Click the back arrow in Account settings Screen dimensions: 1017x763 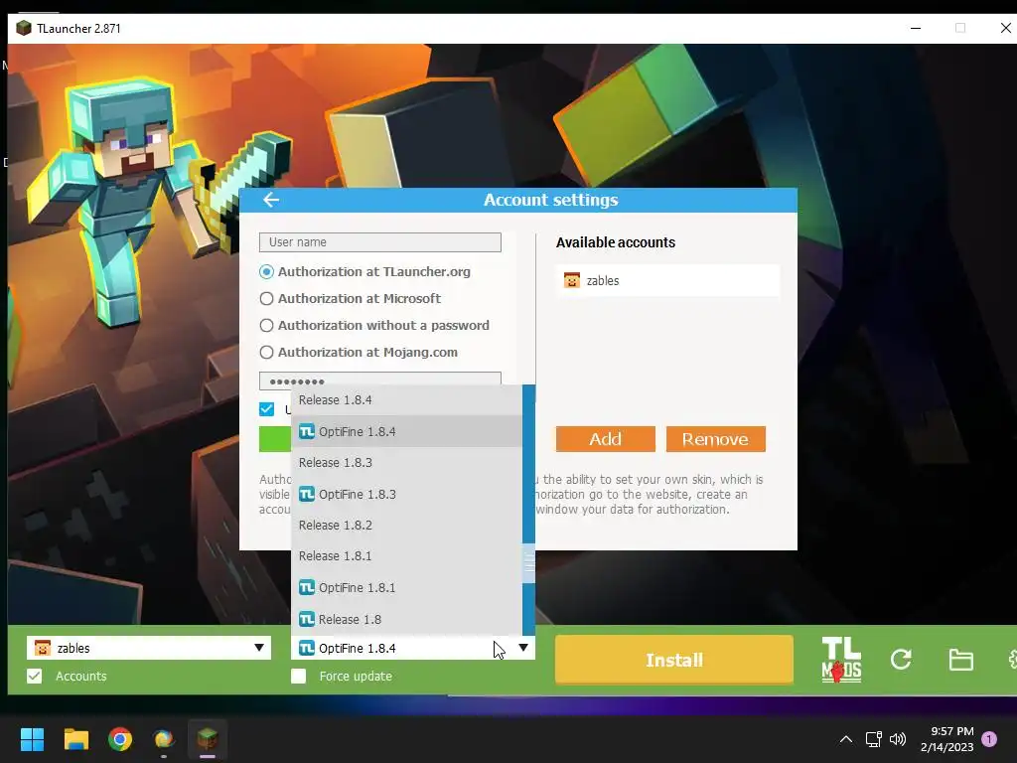pyautogui.click(x=271, y=200)
